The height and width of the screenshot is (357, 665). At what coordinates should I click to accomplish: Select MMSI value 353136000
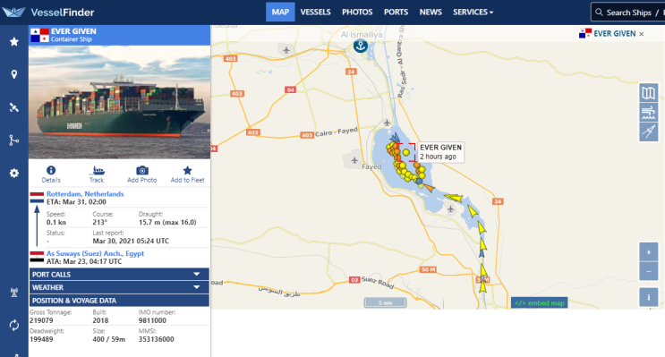(x=156, y=339)
